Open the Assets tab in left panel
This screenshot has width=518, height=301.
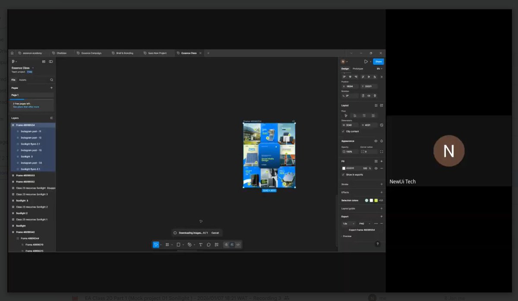point(22,80)
